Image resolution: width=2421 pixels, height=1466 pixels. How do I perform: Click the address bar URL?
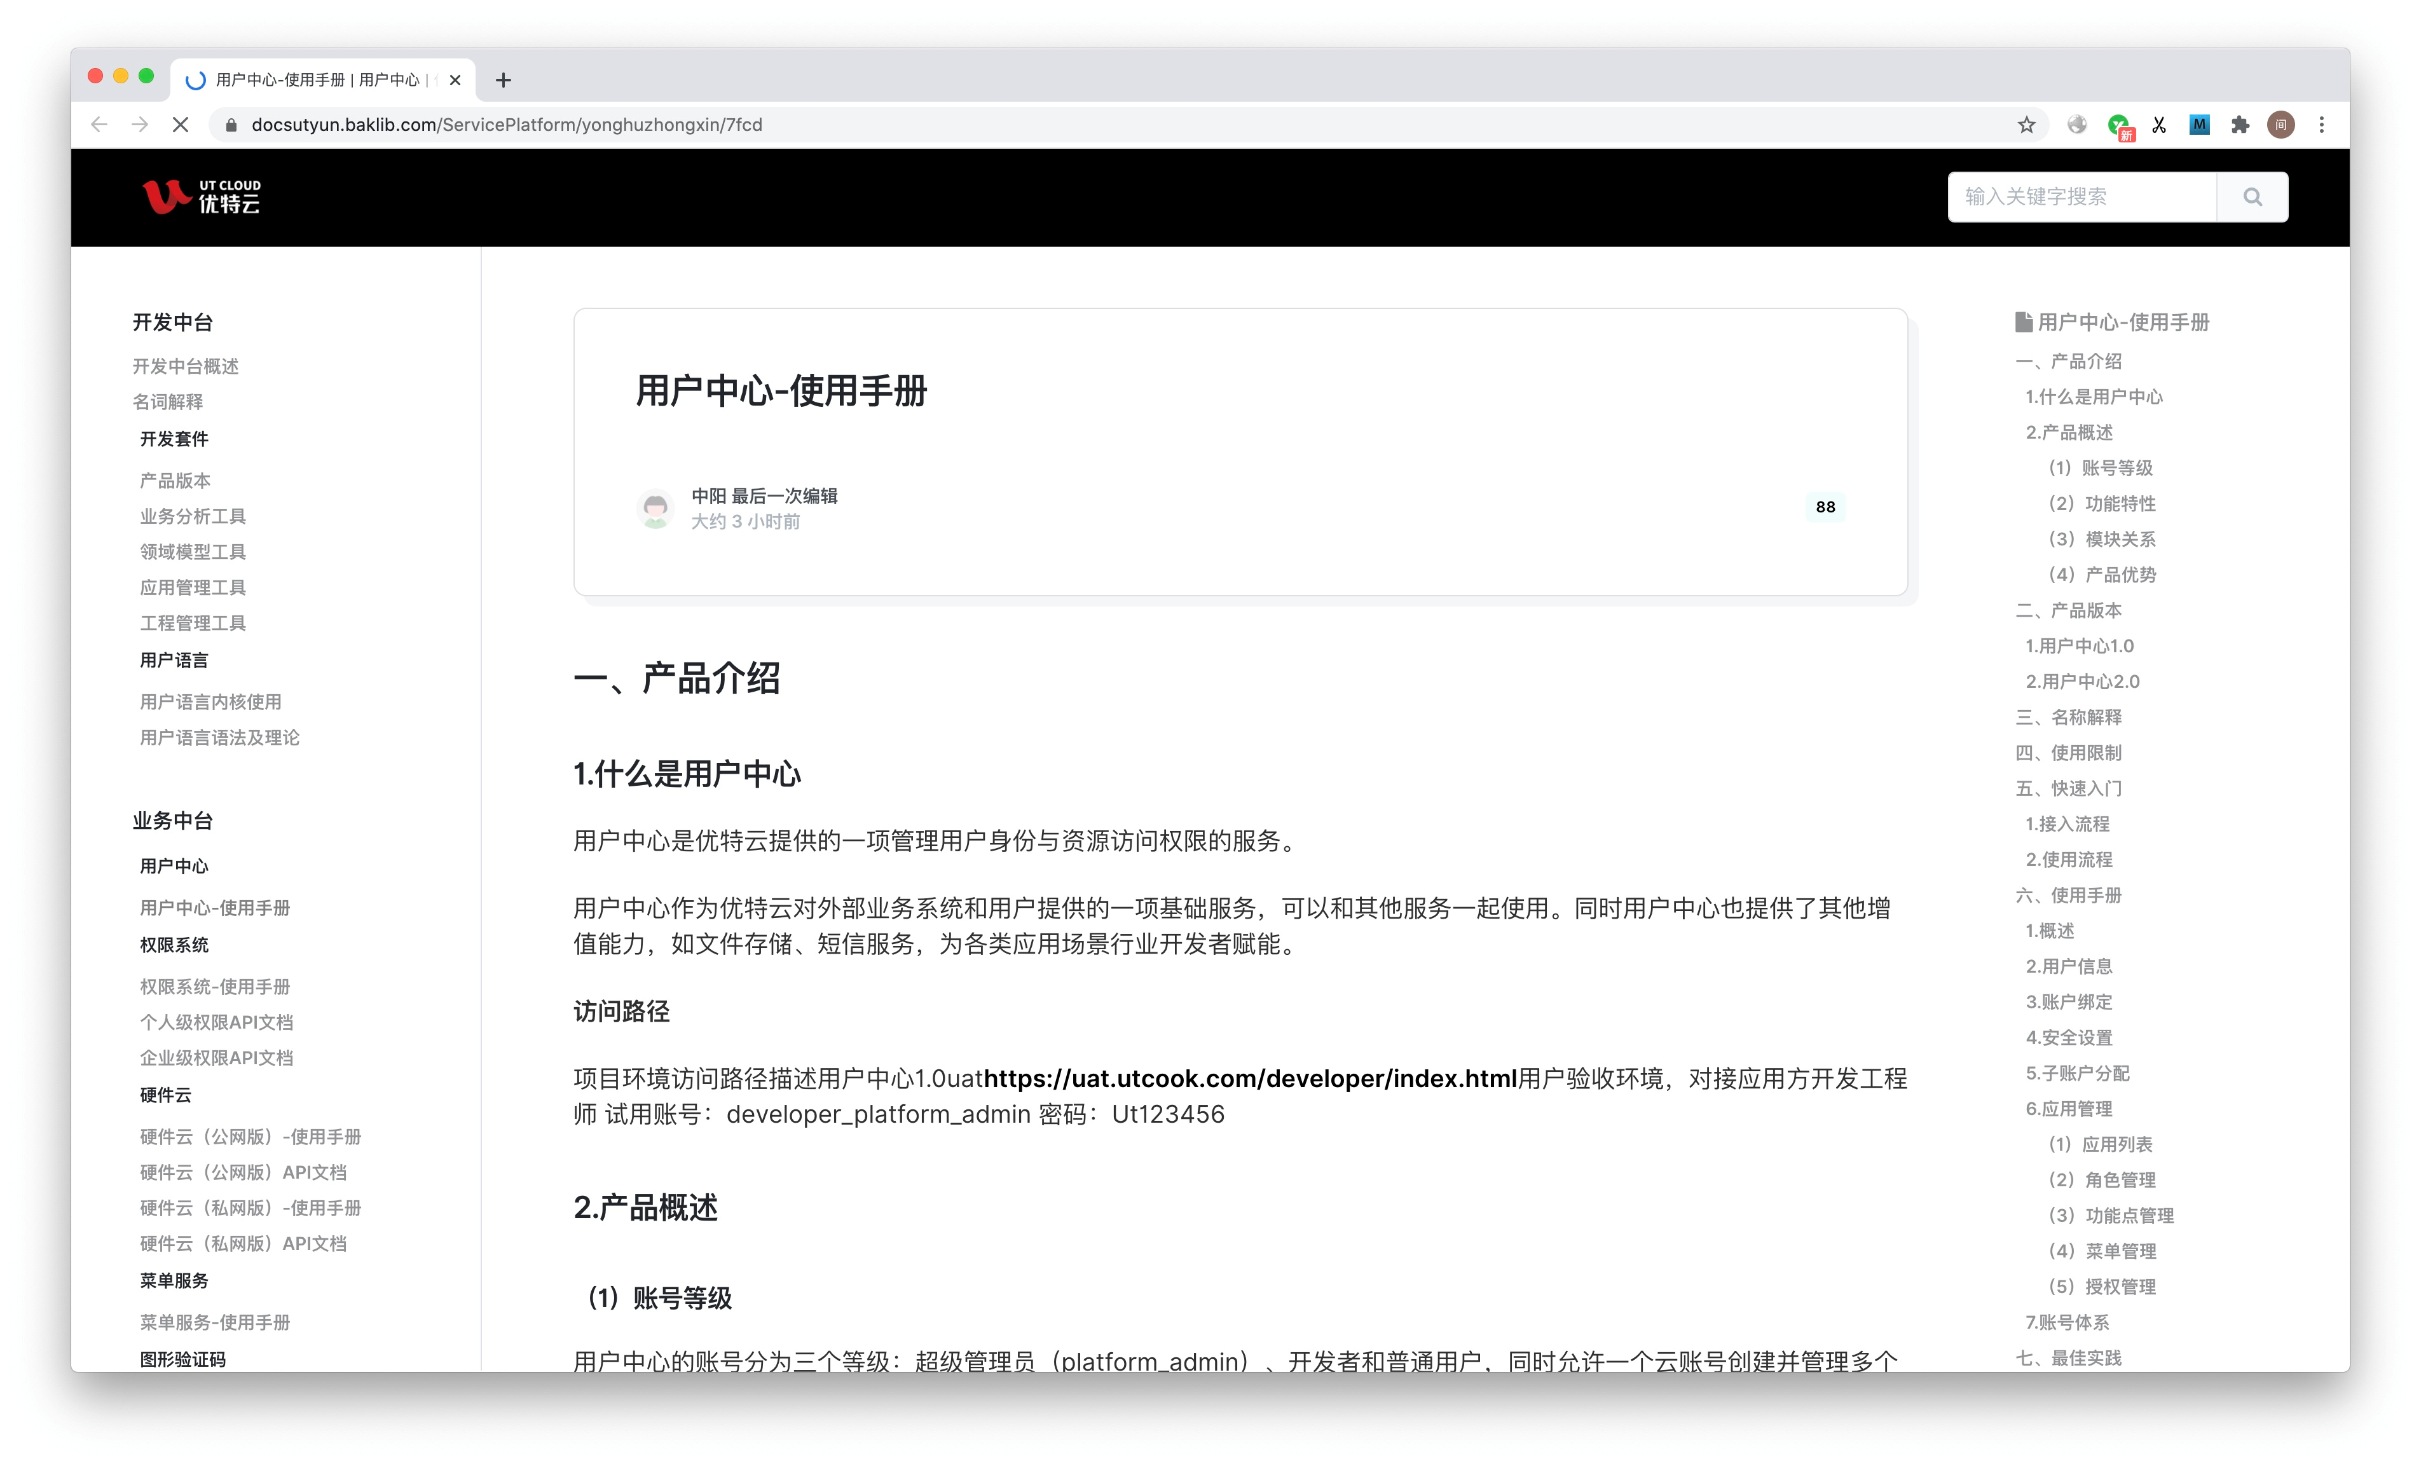pyautogui.click(x=506, y=125)
